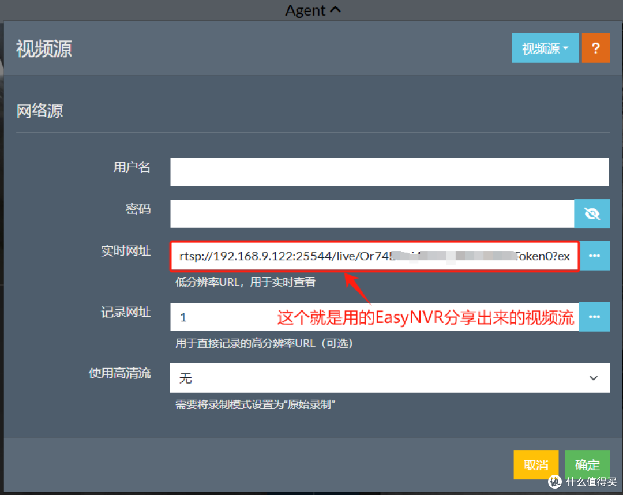Viewport: 623px width, 495px height.
Task: Click the chevron icon next to Agent
Action: point(336,10)
